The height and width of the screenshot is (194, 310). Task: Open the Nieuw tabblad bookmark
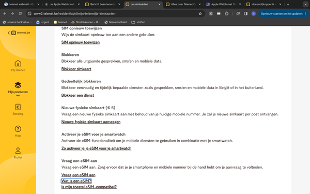(x=115, y=22)
